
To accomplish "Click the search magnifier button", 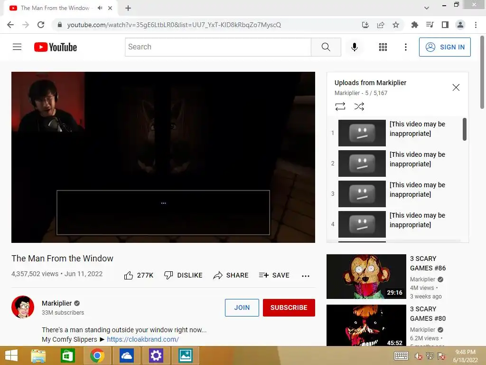I will point(326,47).
